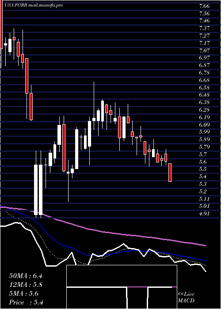
Task: Click the 7.66 price axis label
Action: [204, 6]
